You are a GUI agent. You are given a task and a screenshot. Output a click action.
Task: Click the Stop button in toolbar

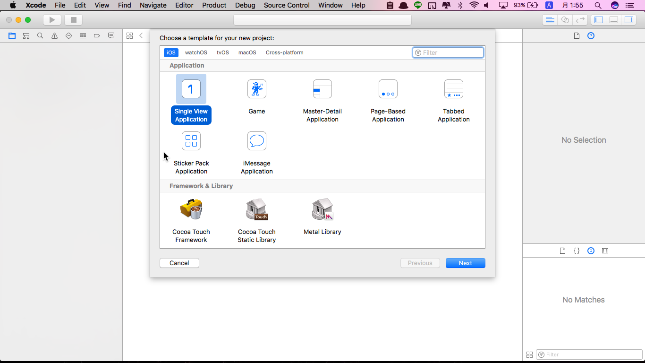click(x=73, y=20)
